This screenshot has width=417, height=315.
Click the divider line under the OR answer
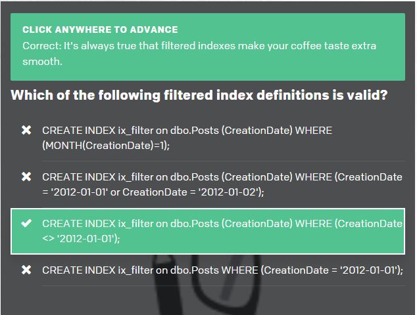(x=224, y=207)
